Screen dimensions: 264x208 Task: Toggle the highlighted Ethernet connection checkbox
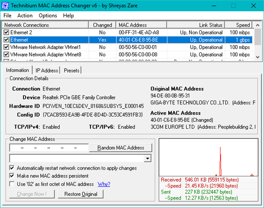(x=6, y=40)
